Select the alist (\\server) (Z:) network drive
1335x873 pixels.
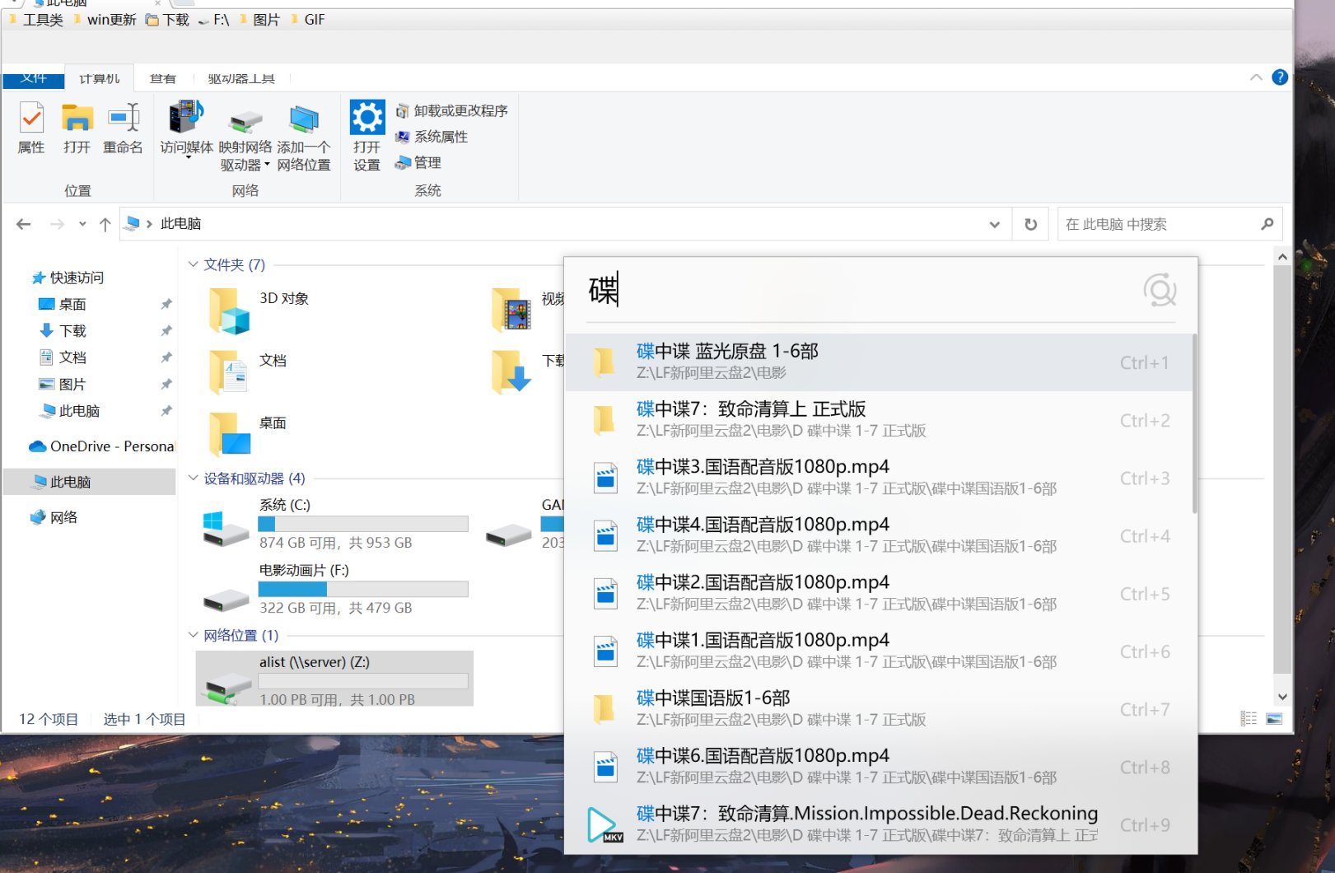(x=335, y=679)
